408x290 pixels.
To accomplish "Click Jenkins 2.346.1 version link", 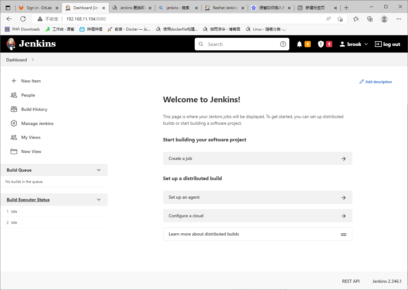I will [x=387, y=281].
